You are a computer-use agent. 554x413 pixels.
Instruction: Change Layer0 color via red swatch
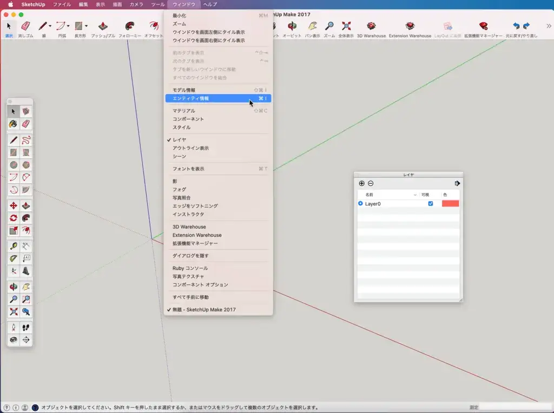click(x=450, y=204)
